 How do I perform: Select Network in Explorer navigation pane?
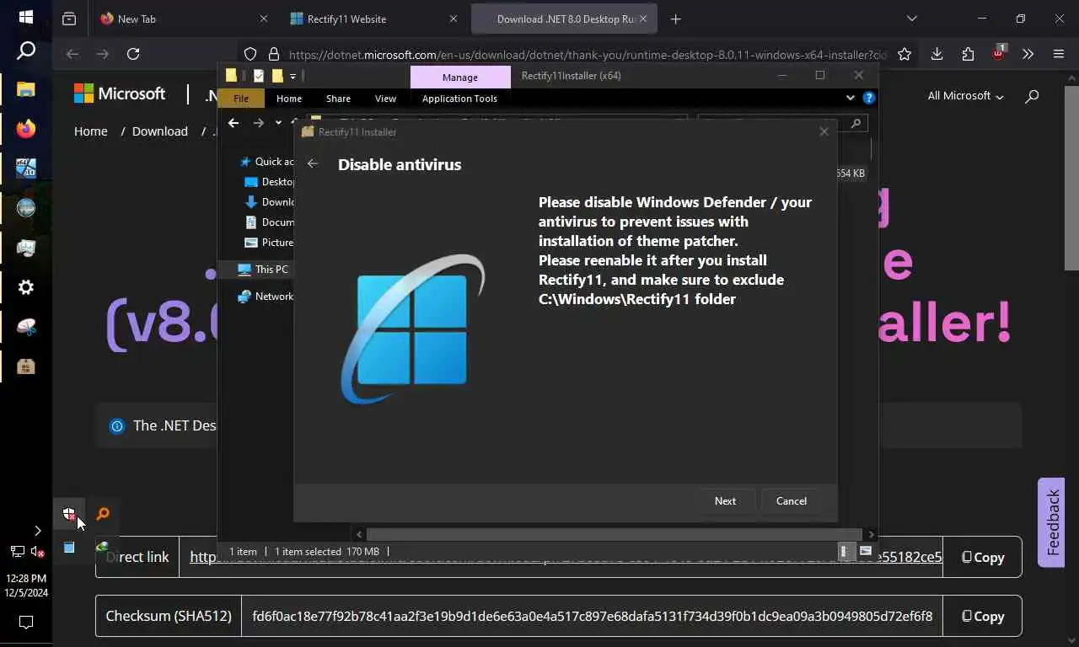click(x=266, y=296)
